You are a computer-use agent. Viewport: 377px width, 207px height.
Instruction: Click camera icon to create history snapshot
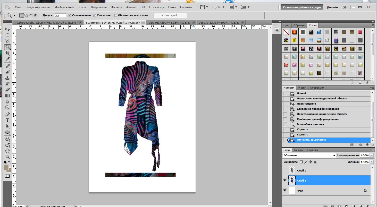[x=360, y=145]
